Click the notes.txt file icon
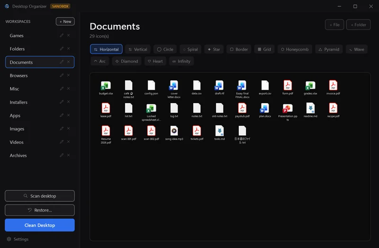The image size is (379, 248). (197, 108)
